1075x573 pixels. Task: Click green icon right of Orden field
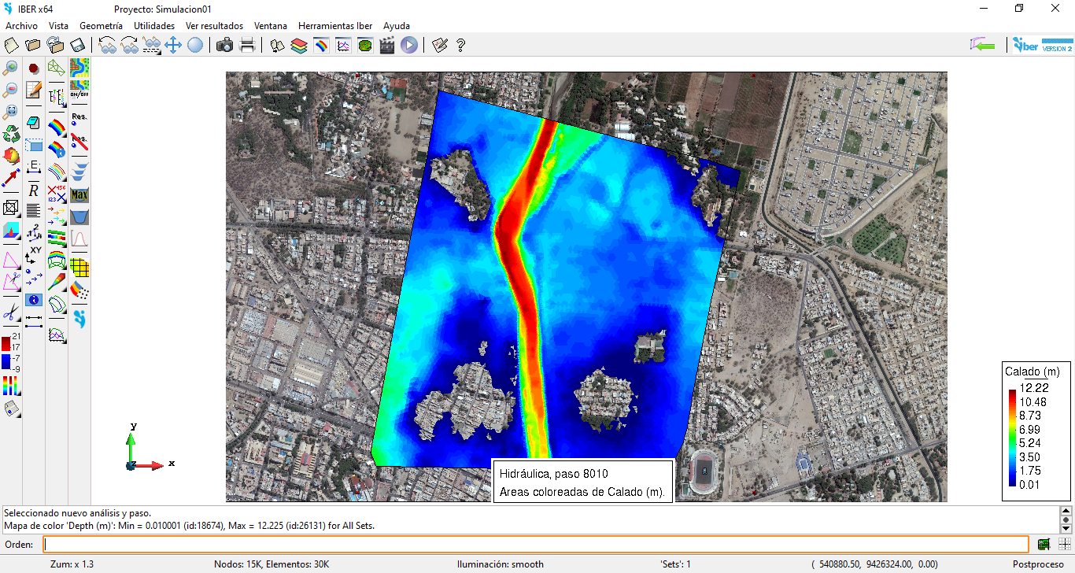[1044, 544]
